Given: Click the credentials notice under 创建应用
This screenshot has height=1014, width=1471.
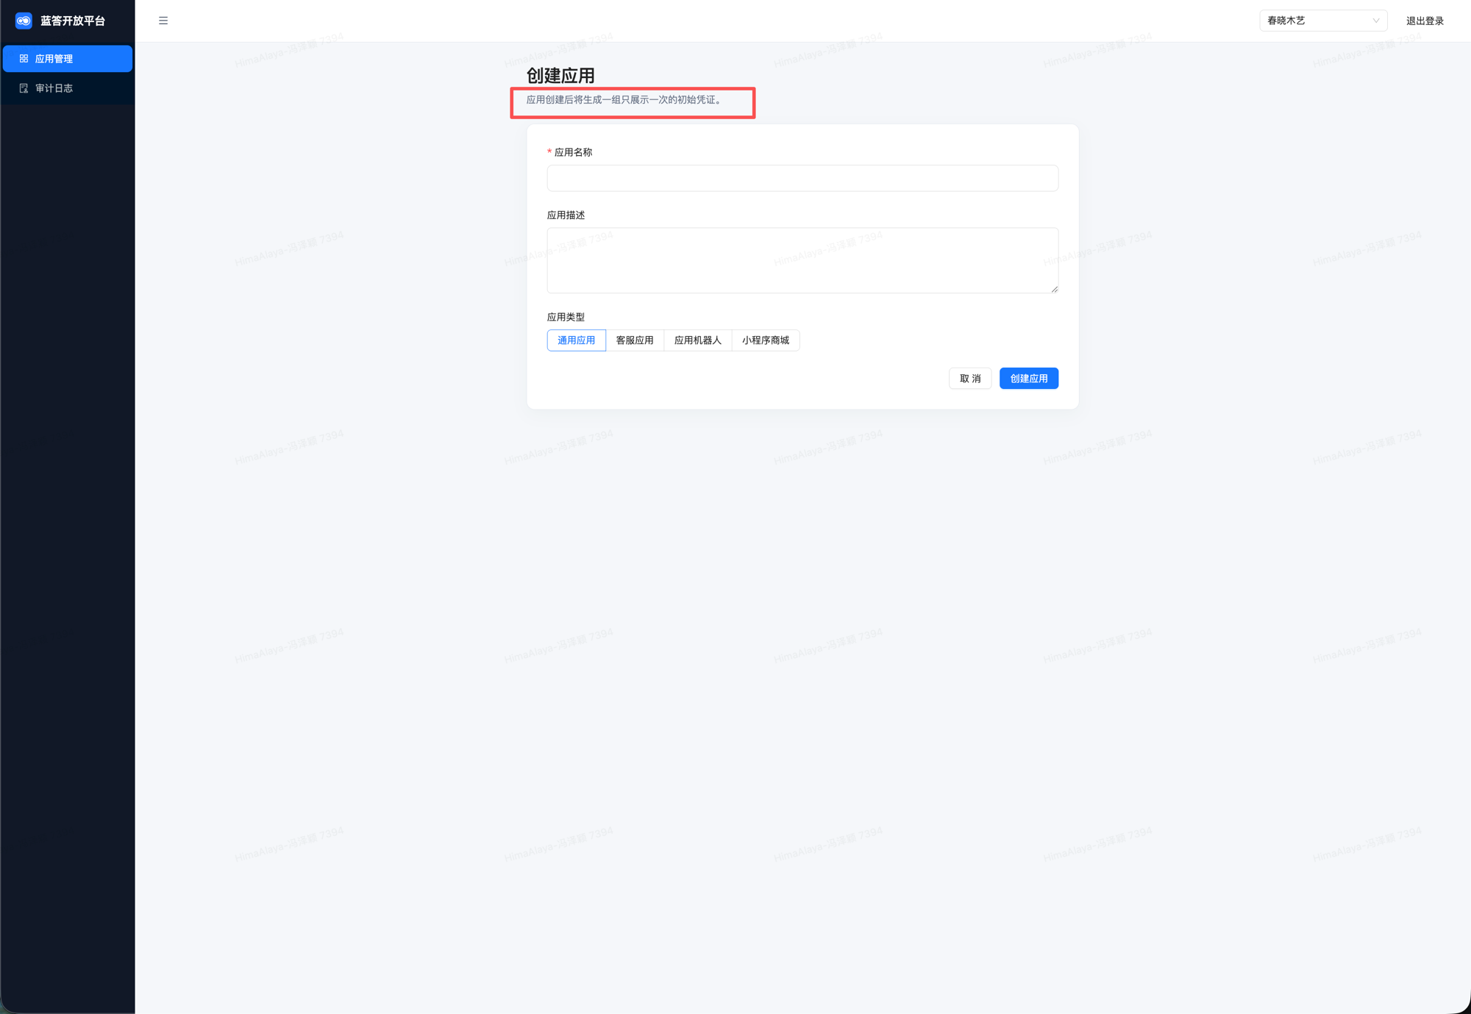Looking at the screenshot, I should 624,100.
